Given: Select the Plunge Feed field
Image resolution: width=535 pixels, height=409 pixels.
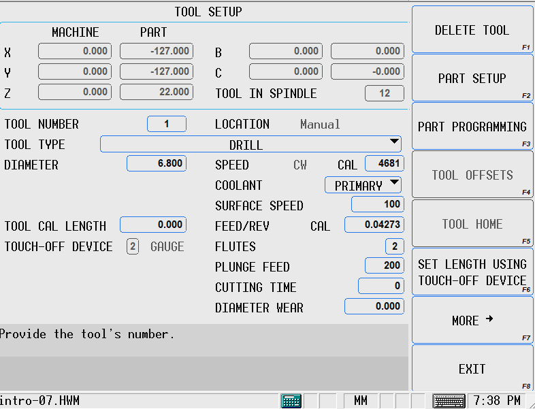Looking at the screenshot, I should click(384, 266).
